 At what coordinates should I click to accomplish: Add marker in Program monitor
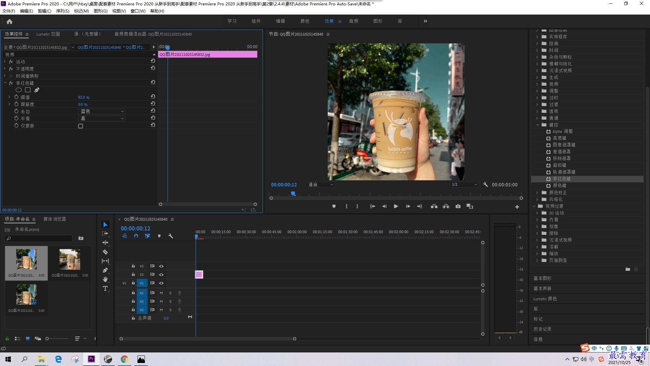coord(334,206)
